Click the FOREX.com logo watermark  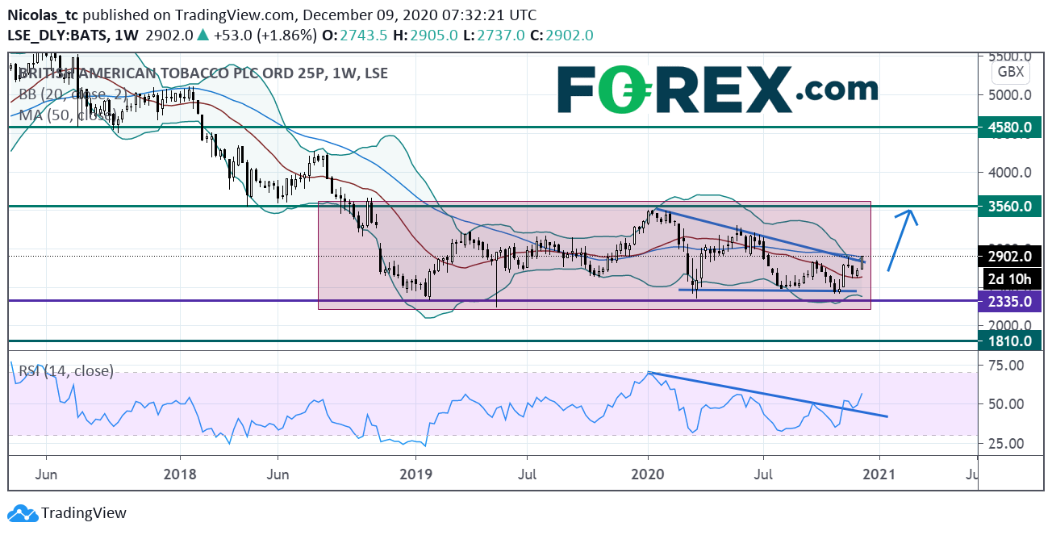tap(716, 89)
